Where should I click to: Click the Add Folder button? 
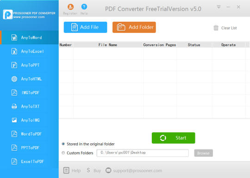click(x=134, y=27)
